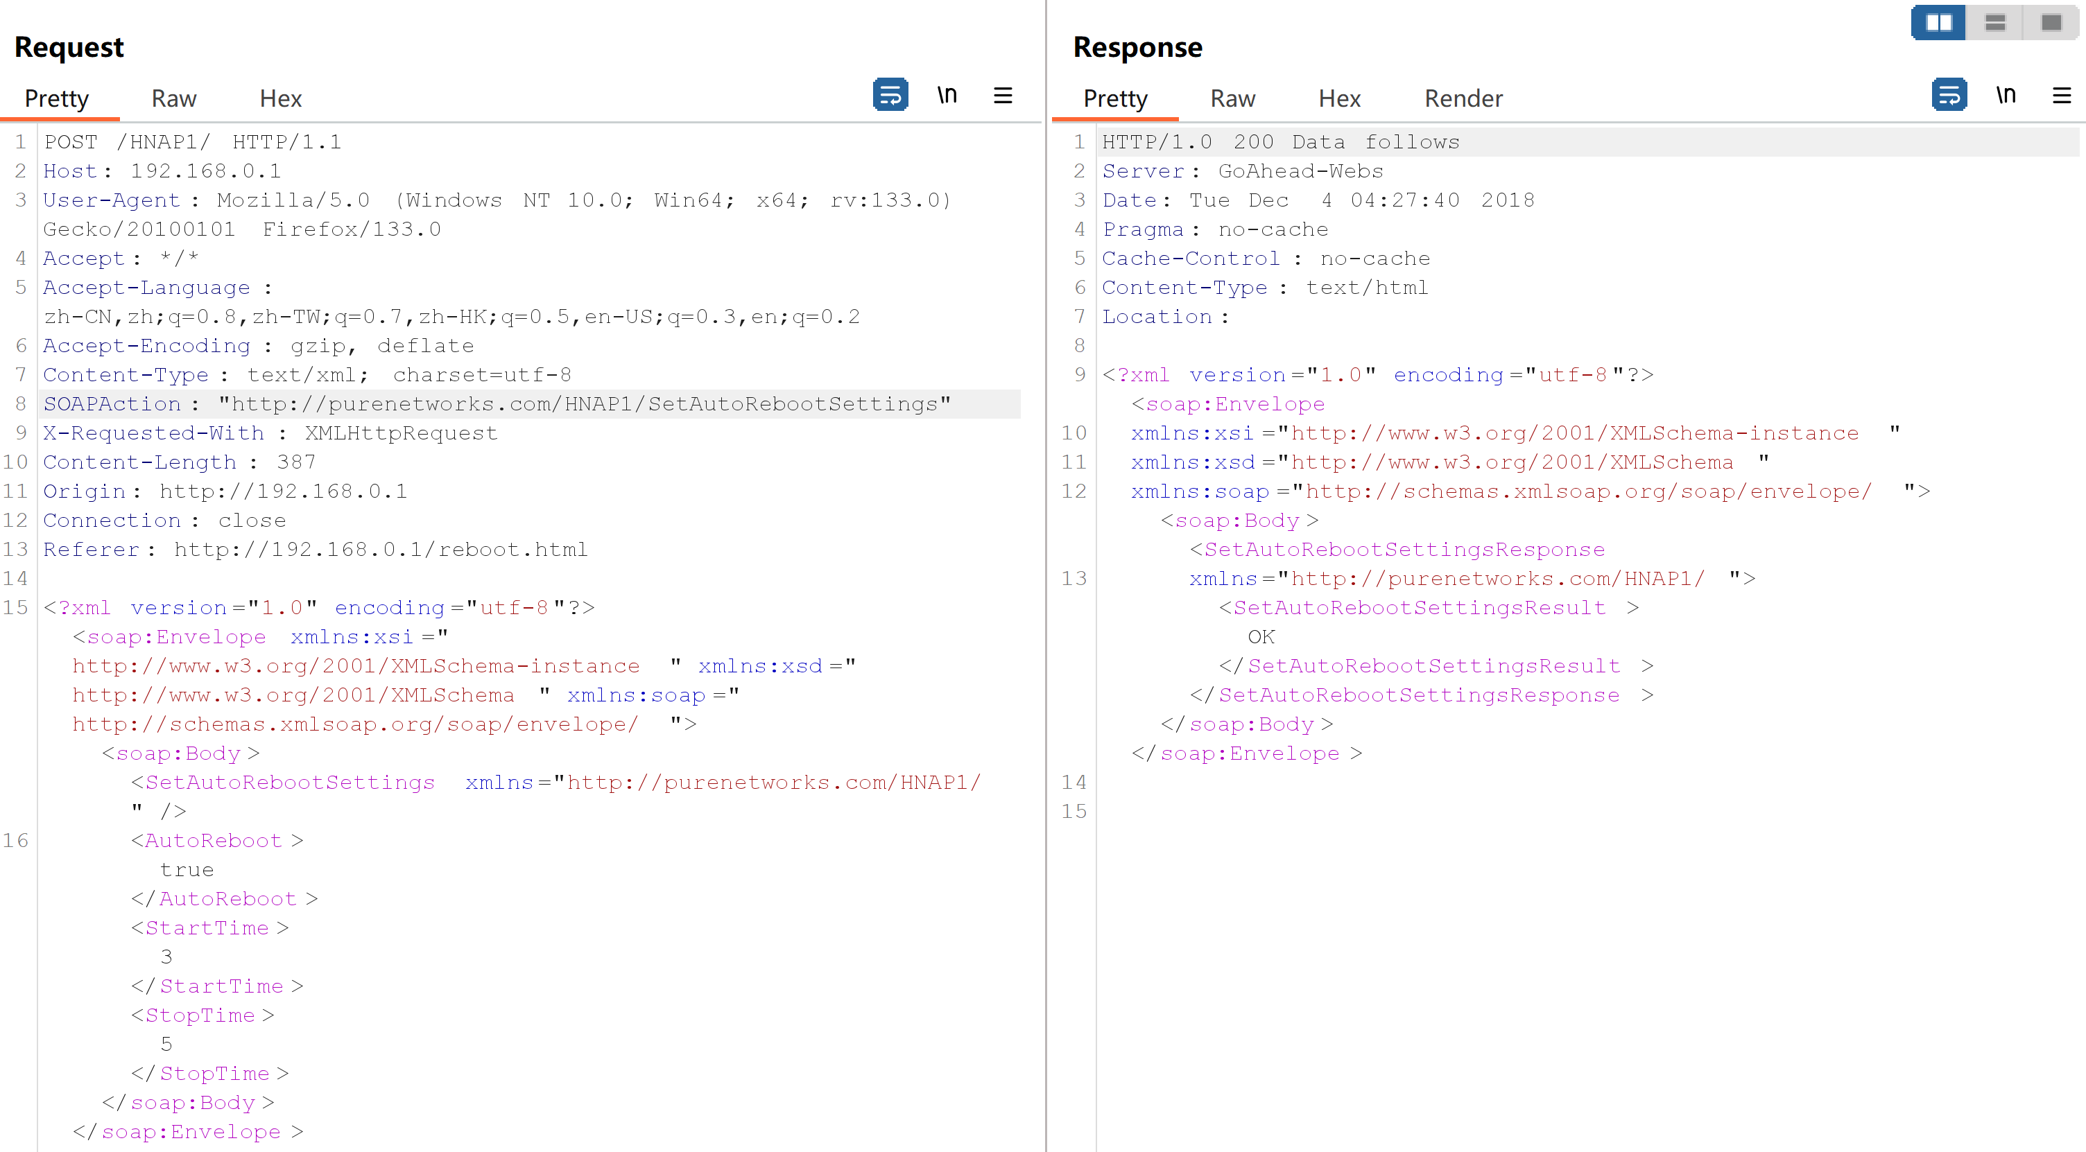Click the Host header value 192.168.0.1
The image size is (2086, 1152).
click(x=206, y=172)
